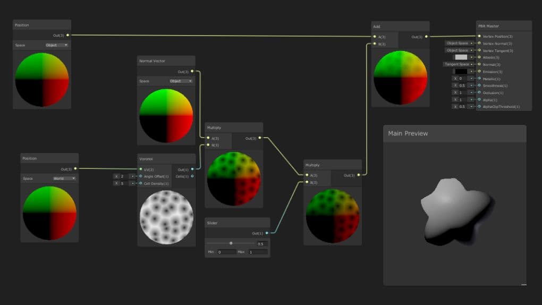Select the PBR Master node title

[x=488, y=26]
